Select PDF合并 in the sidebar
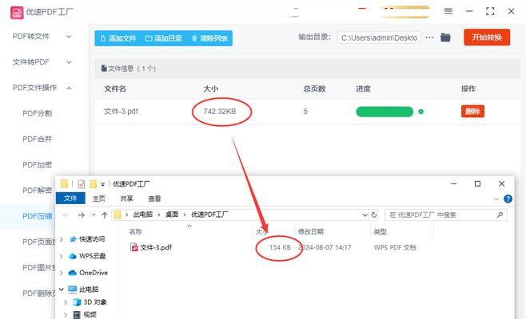The image size is (526, 319). (x=38, y=139)
